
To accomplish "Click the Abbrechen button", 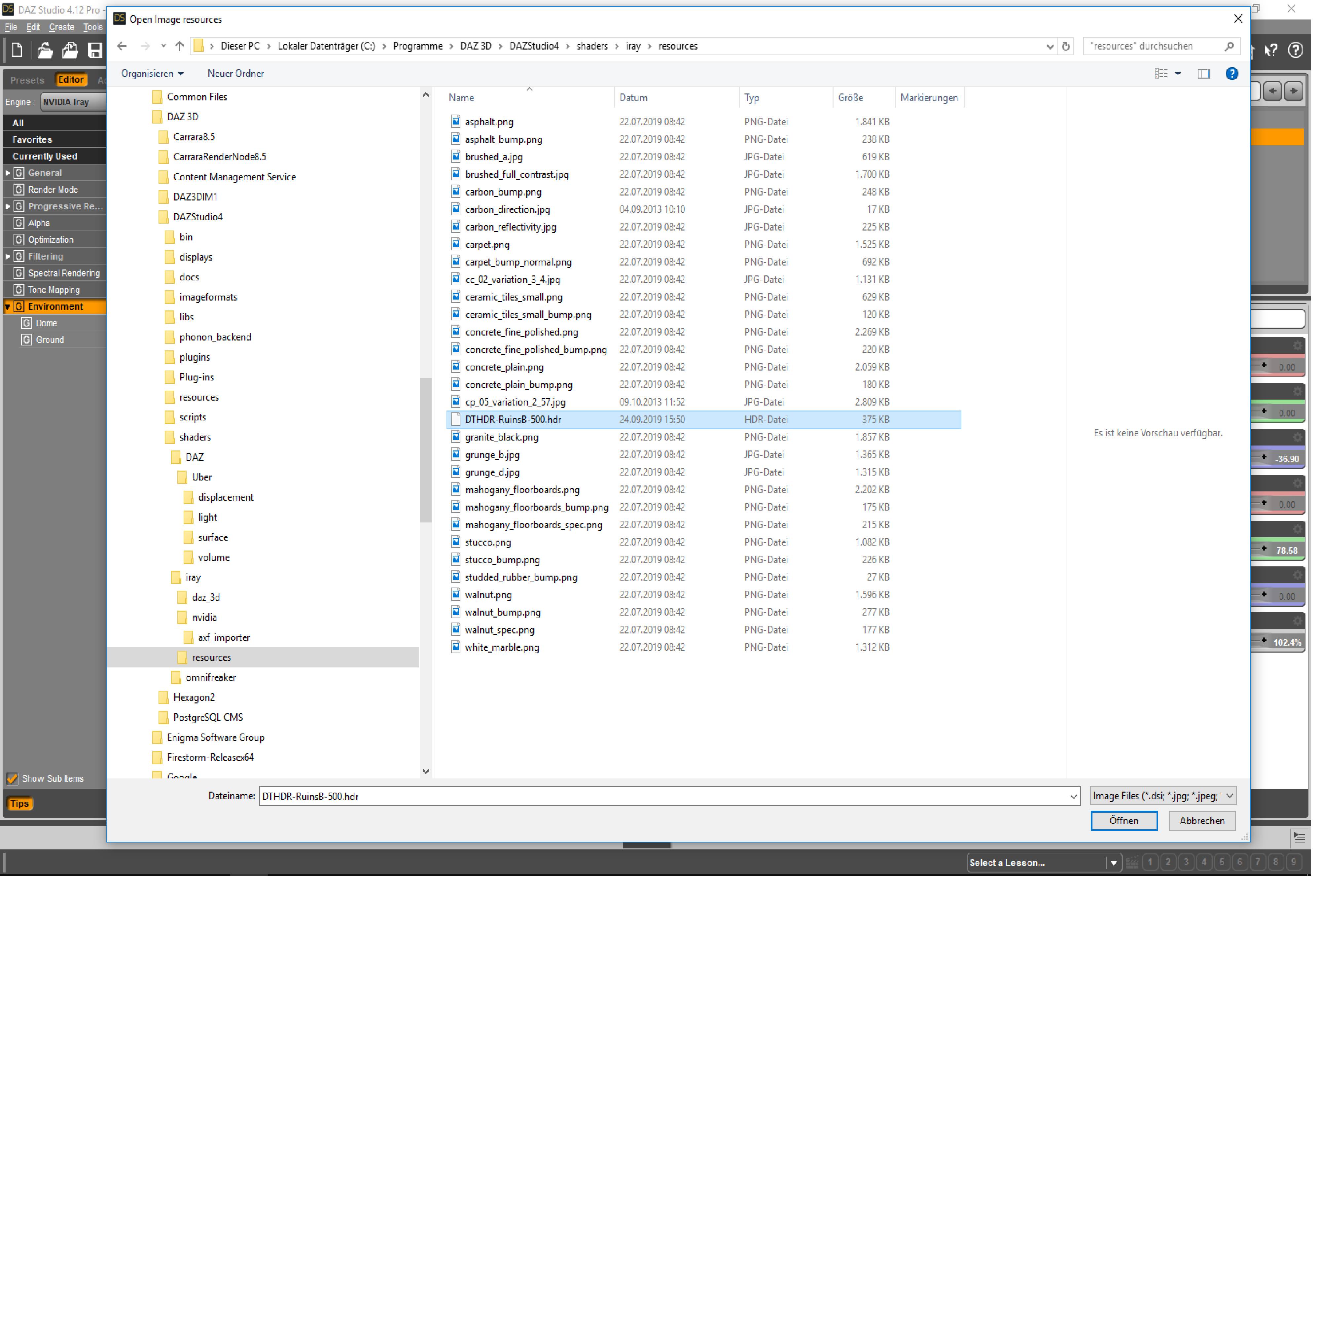I will click(1201, 820).
